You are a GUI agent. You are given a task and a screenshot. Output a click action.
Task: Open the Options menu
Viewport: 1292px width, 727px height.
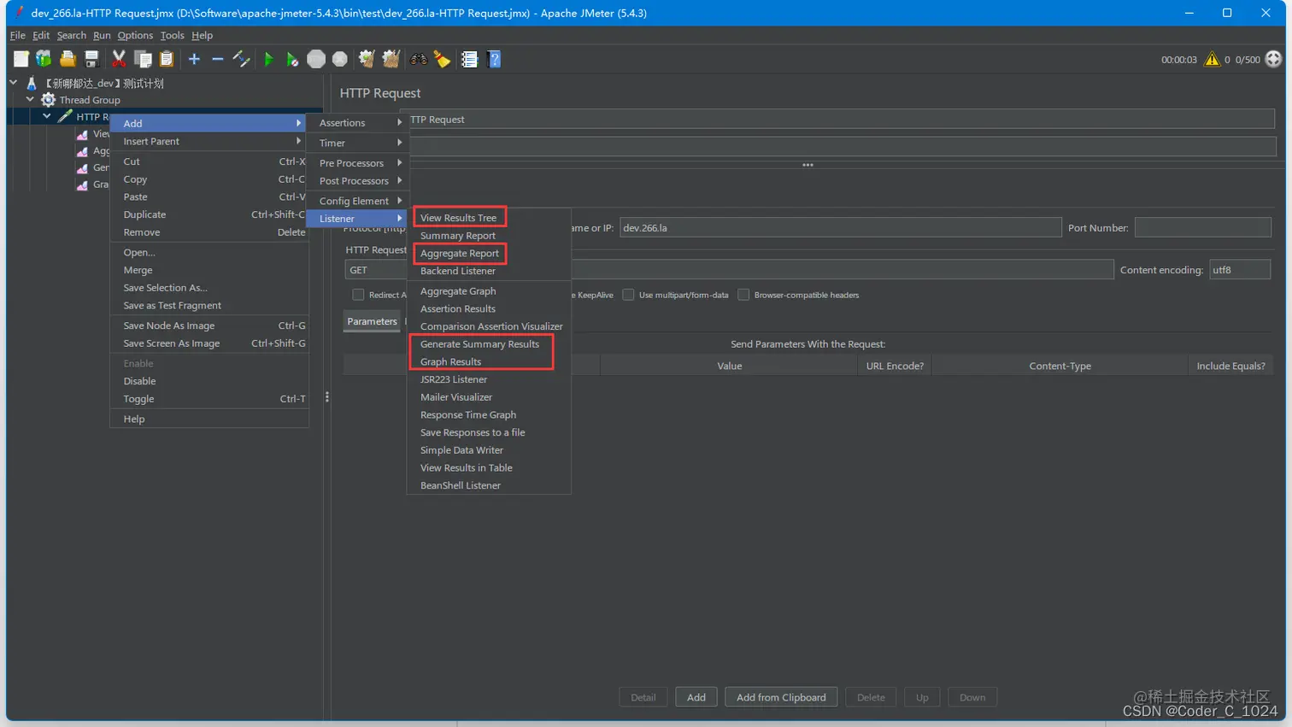point(135,35)
